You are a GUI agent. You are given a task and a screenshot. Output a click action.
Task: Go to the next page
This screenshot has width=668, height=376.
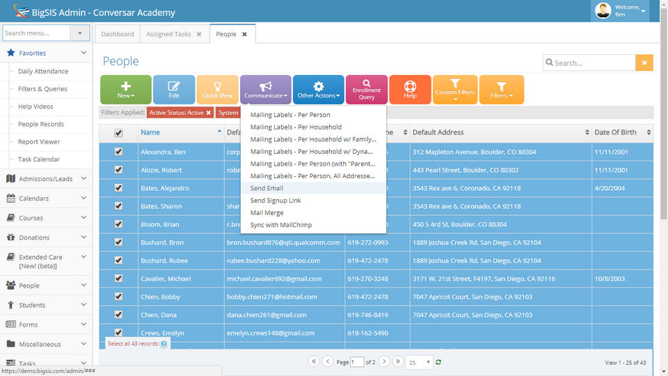click(384, 361)
